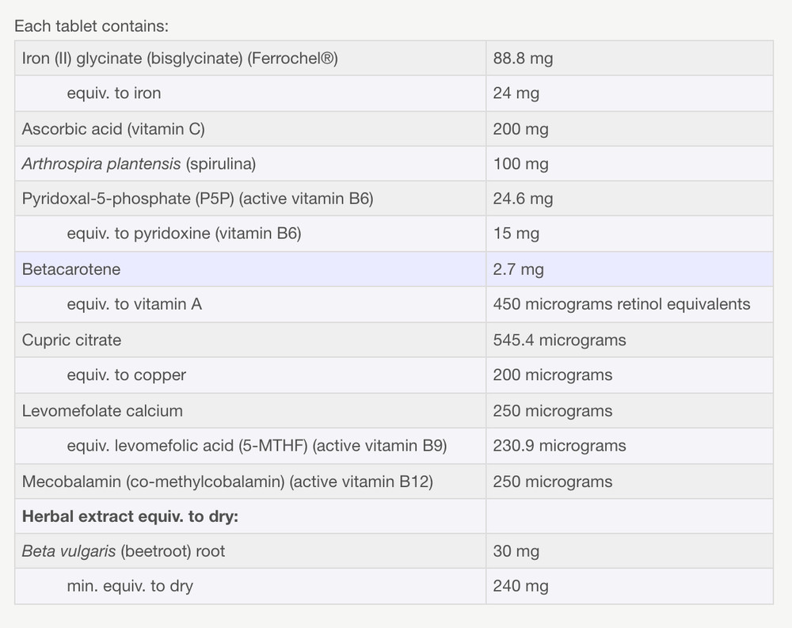Screen dimensions: 792x628
Task: Select the Mecobalamin (co-methylcobalamin) ingredient cell
Action: coord(227,481)
